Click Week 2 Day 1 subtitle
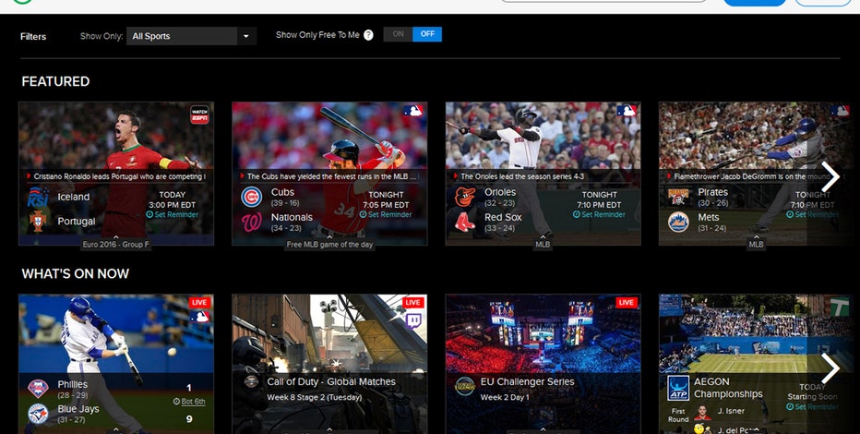860x434 pixels. [x=505, y=397]
